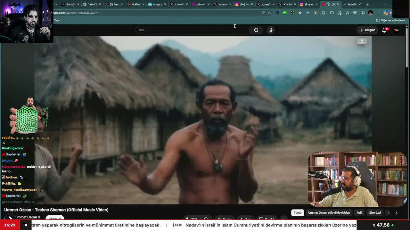Click the music video player area
This screenshot has width=410, height=230.
click(203, 120)
